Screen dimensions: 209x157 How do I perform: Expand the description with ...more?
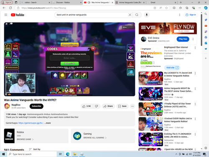[x=48, y=123]
